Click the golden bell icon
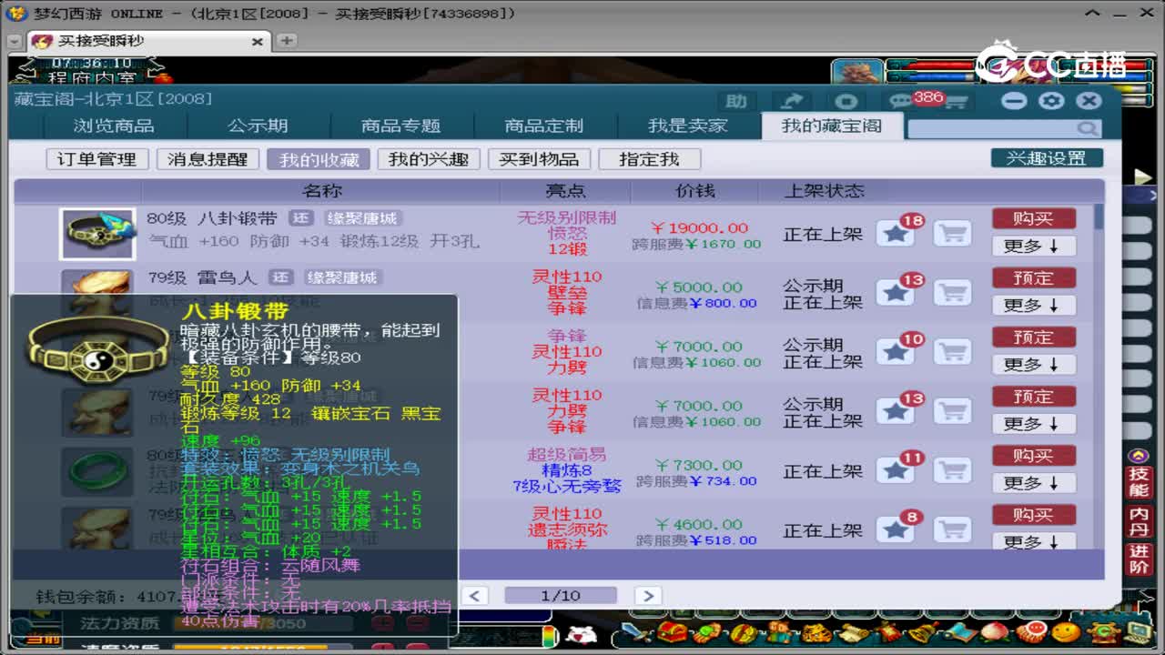 point(922,633)
